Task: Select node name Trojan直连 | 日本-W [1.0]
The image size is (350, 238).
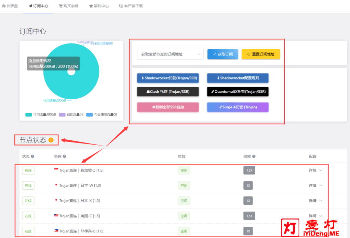Action: pyautogui.click(x=80, y=185)
